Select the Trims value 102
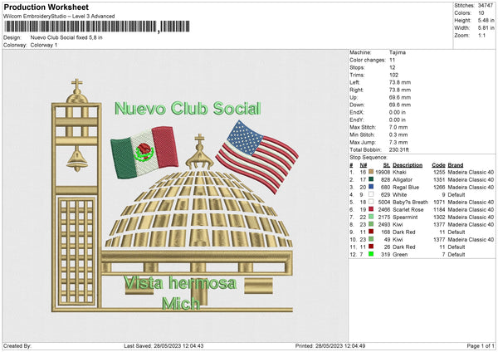This screenshot has height=352, width=498. [x=393, y=75]
